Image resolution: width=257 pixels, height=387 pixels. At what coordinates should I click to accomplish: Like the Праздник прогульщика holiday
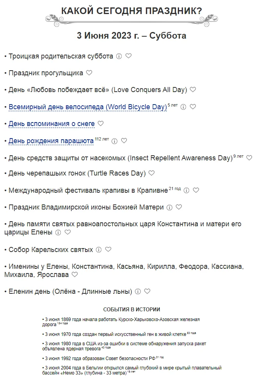pyautogui.click(x=89, y=73)
